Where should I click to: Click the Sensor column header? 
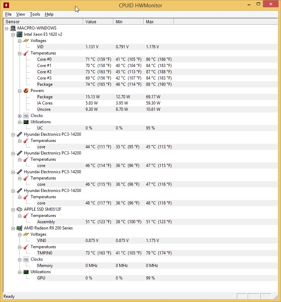pyautogui.click(x=43, y=22)
